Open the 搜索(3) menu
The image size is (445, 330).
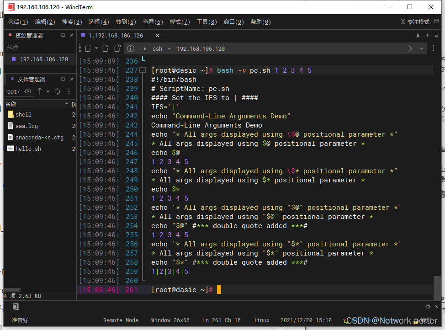(72, 22)
